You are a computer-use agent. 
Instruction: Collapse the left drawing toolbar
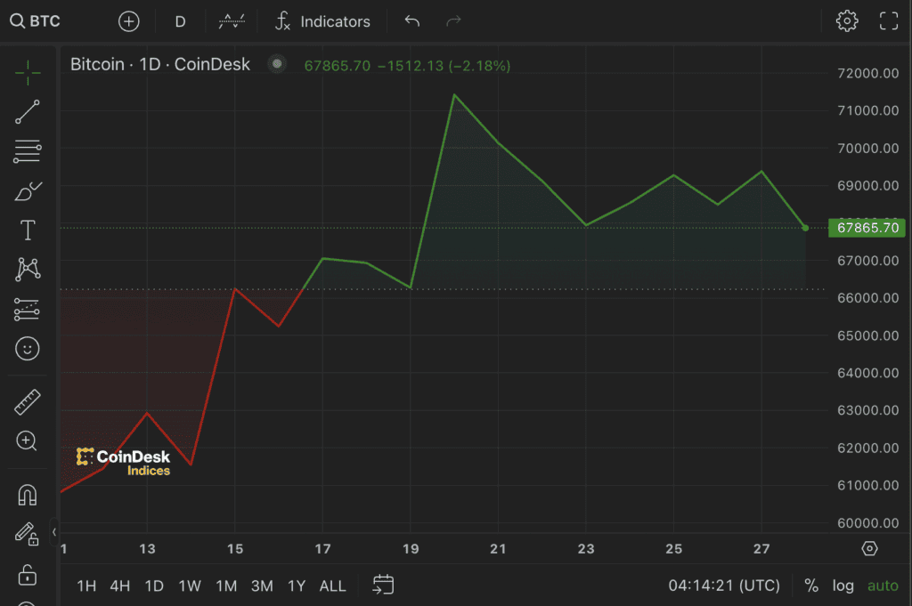pos(54,531)
